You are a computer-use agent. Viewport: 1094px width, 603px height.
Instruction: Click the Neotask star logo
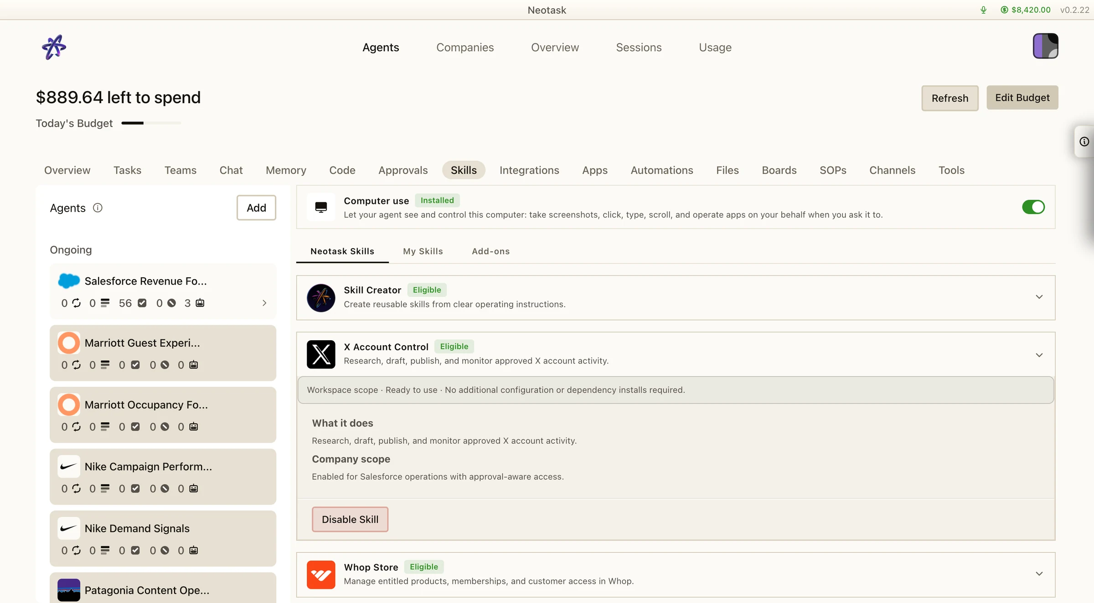pos(54,47)
